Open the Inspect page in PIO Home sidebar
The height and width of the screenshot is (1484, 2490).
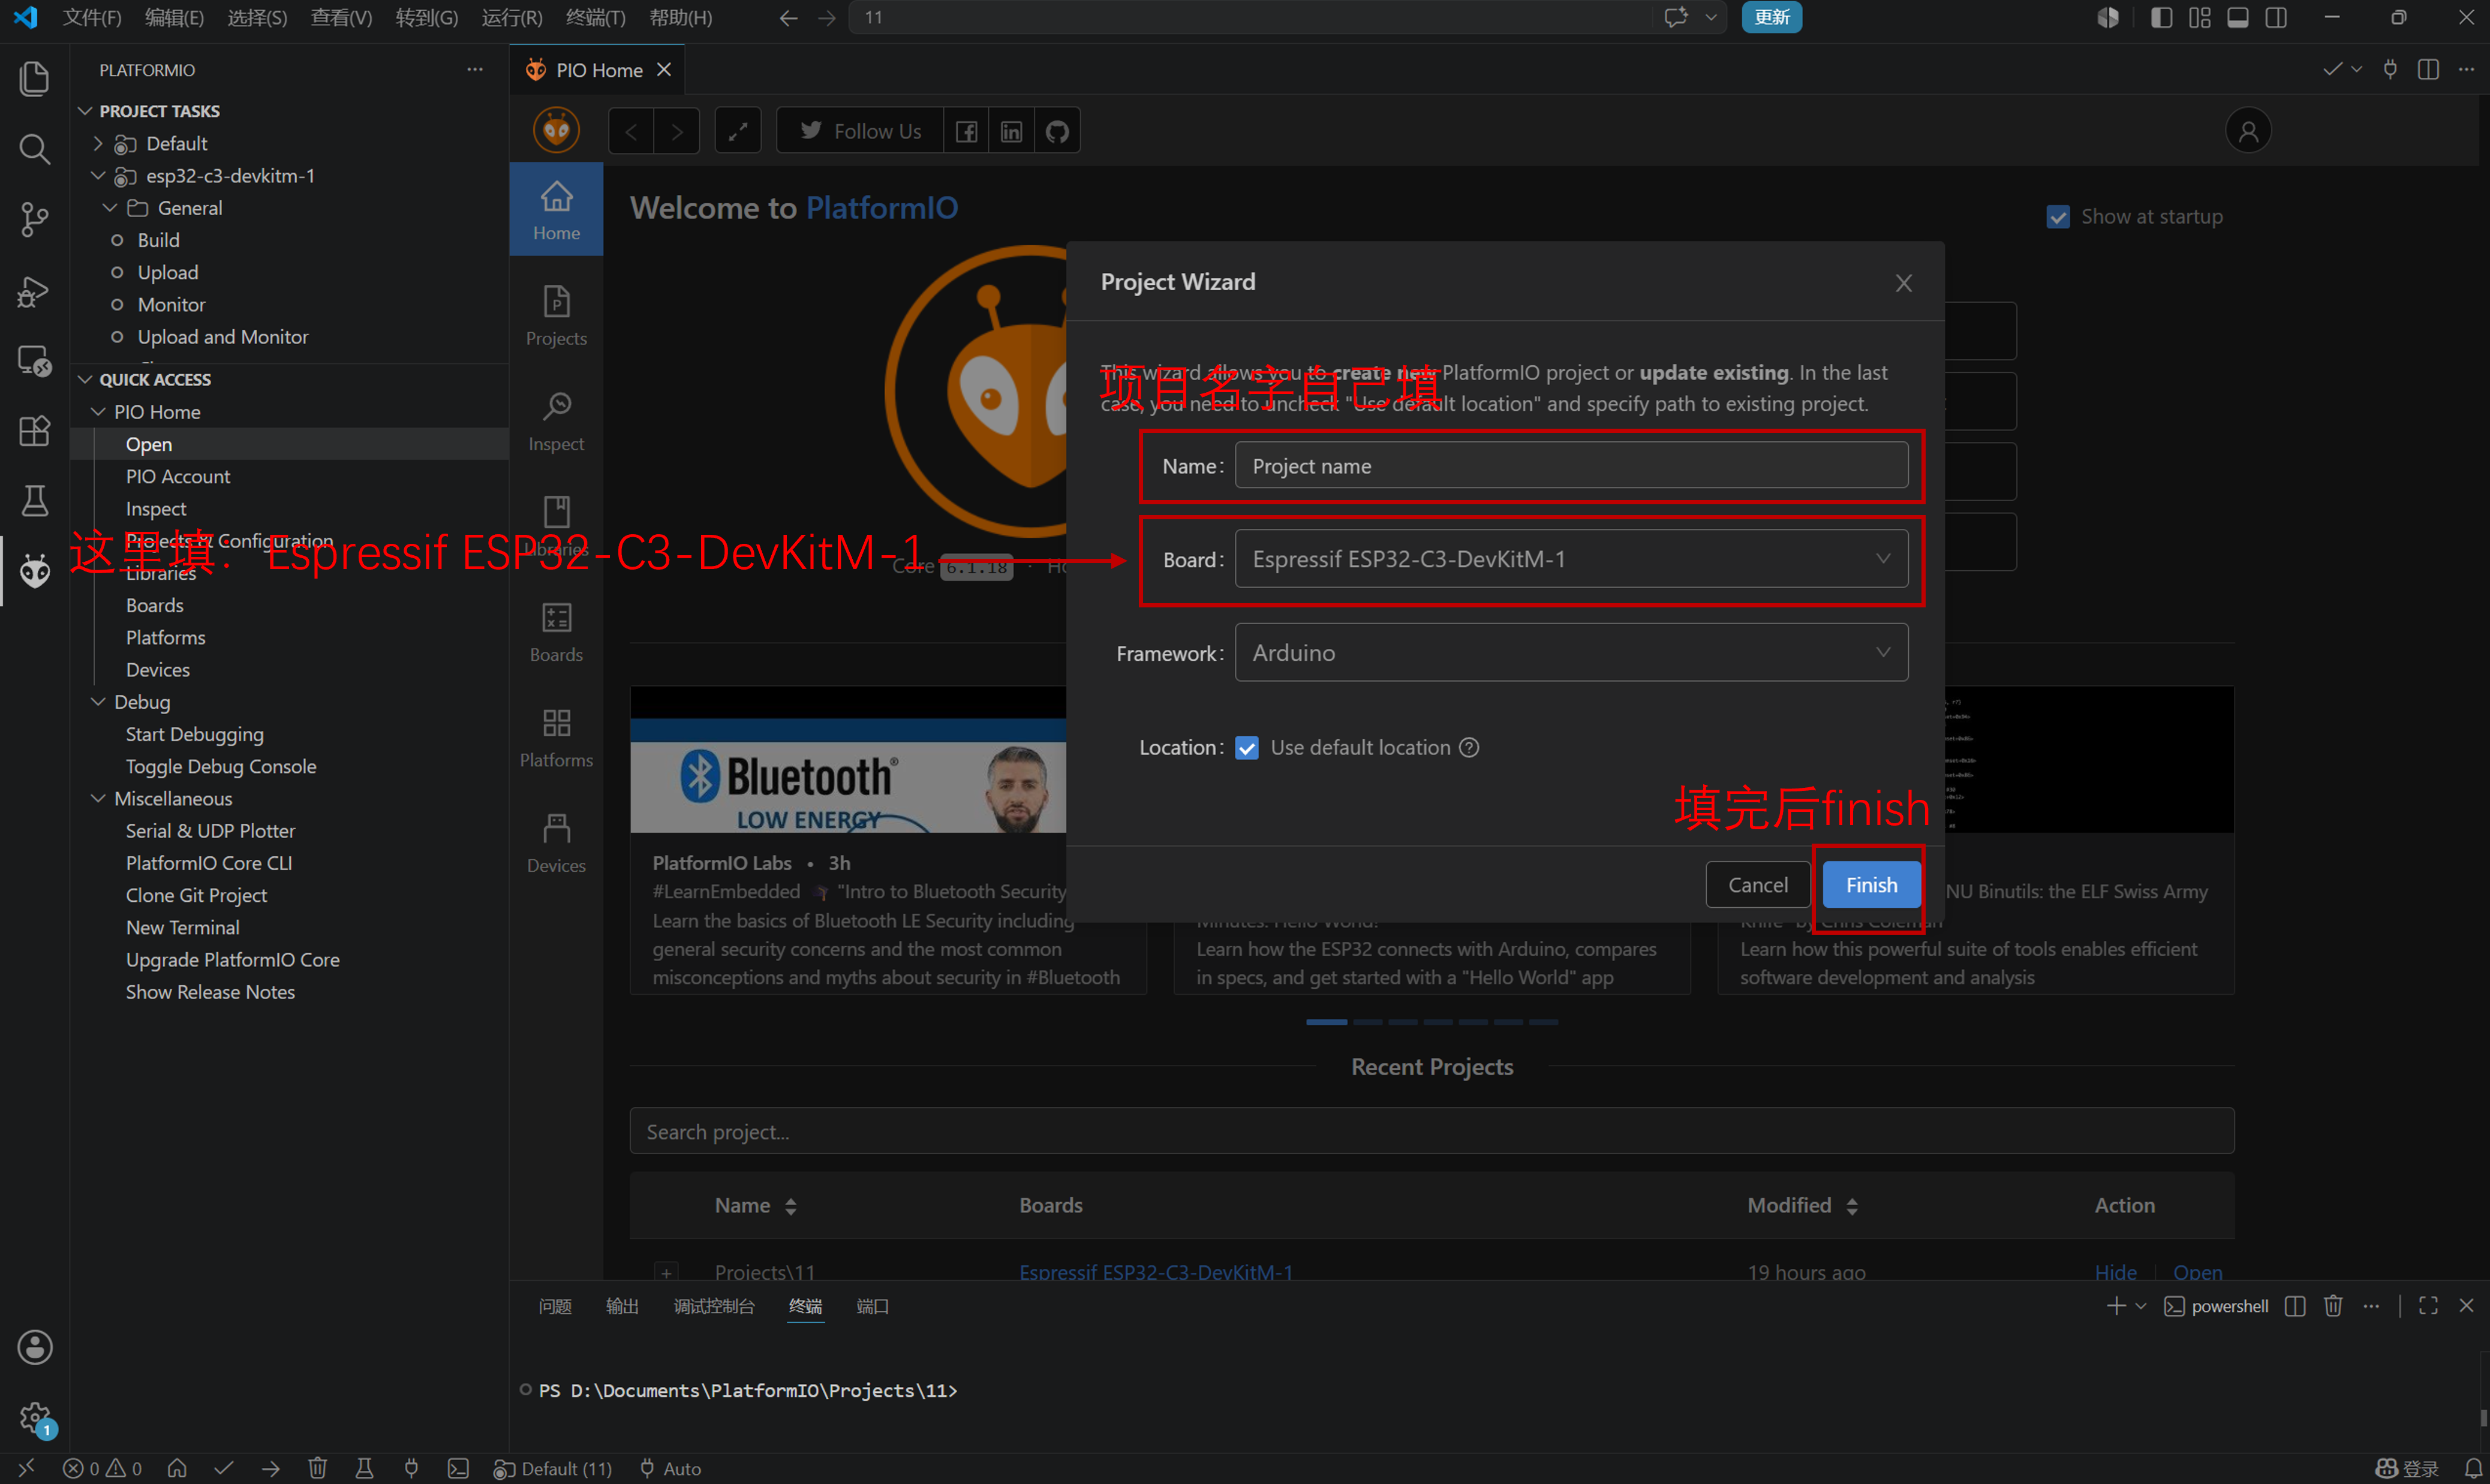click(x=556, y=421)
